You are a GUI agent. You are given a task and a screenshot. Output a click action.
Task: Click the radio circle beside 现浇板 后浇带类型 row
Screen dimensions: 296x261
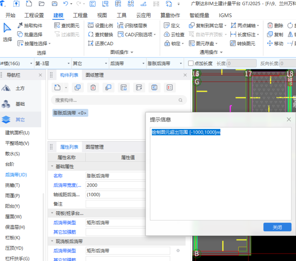point(178,251)
